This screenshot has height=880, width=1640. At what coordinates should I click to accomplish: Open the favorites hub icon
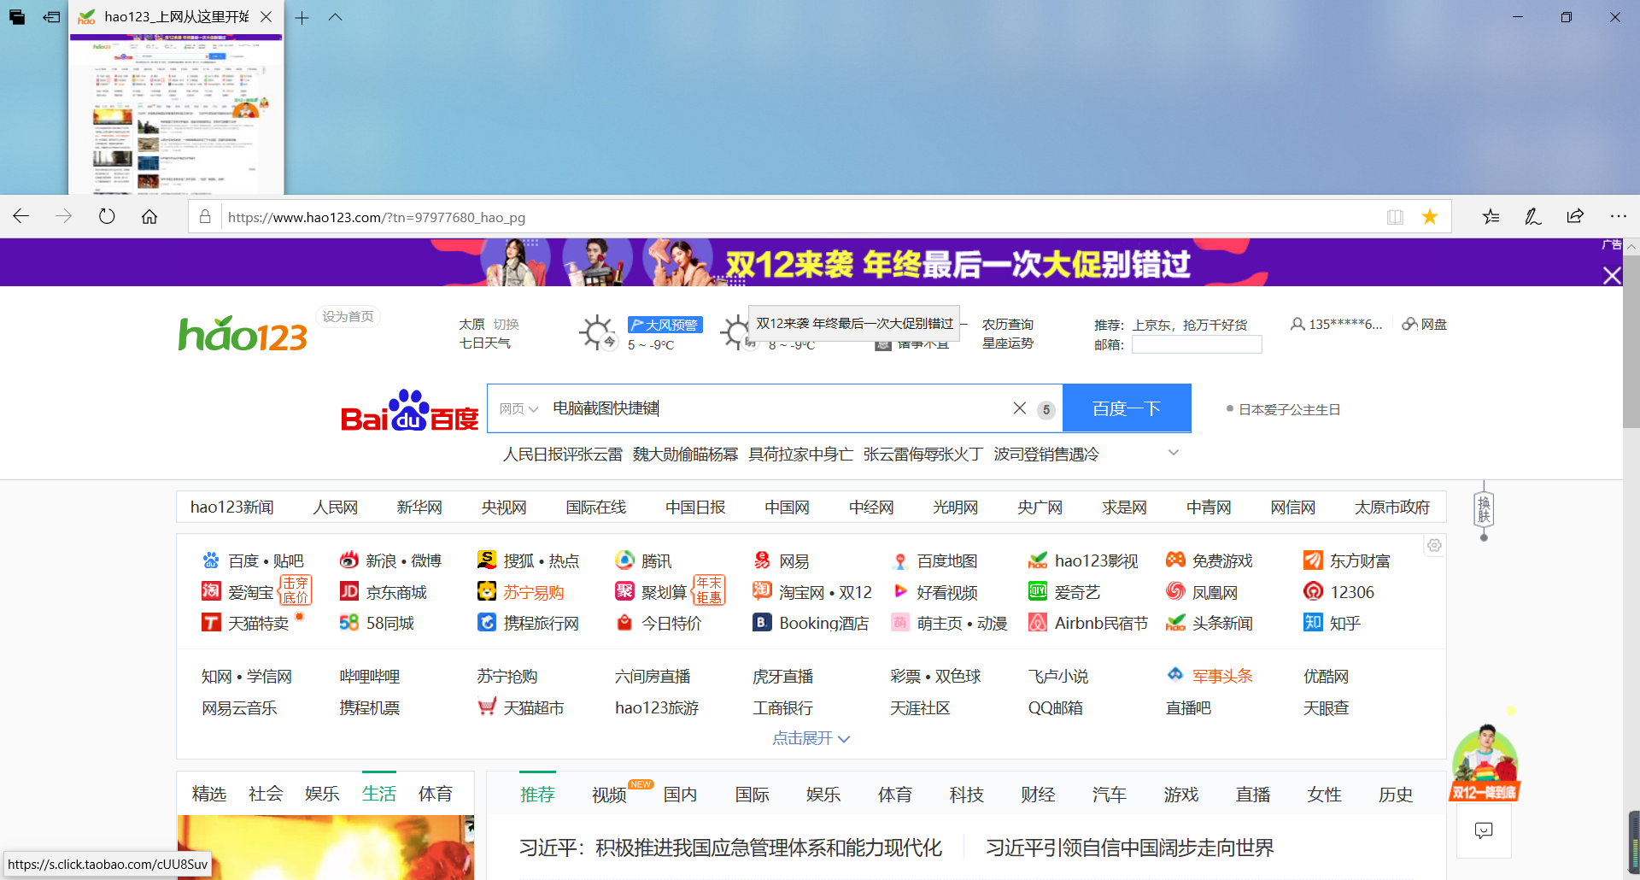pos(1491,216)
